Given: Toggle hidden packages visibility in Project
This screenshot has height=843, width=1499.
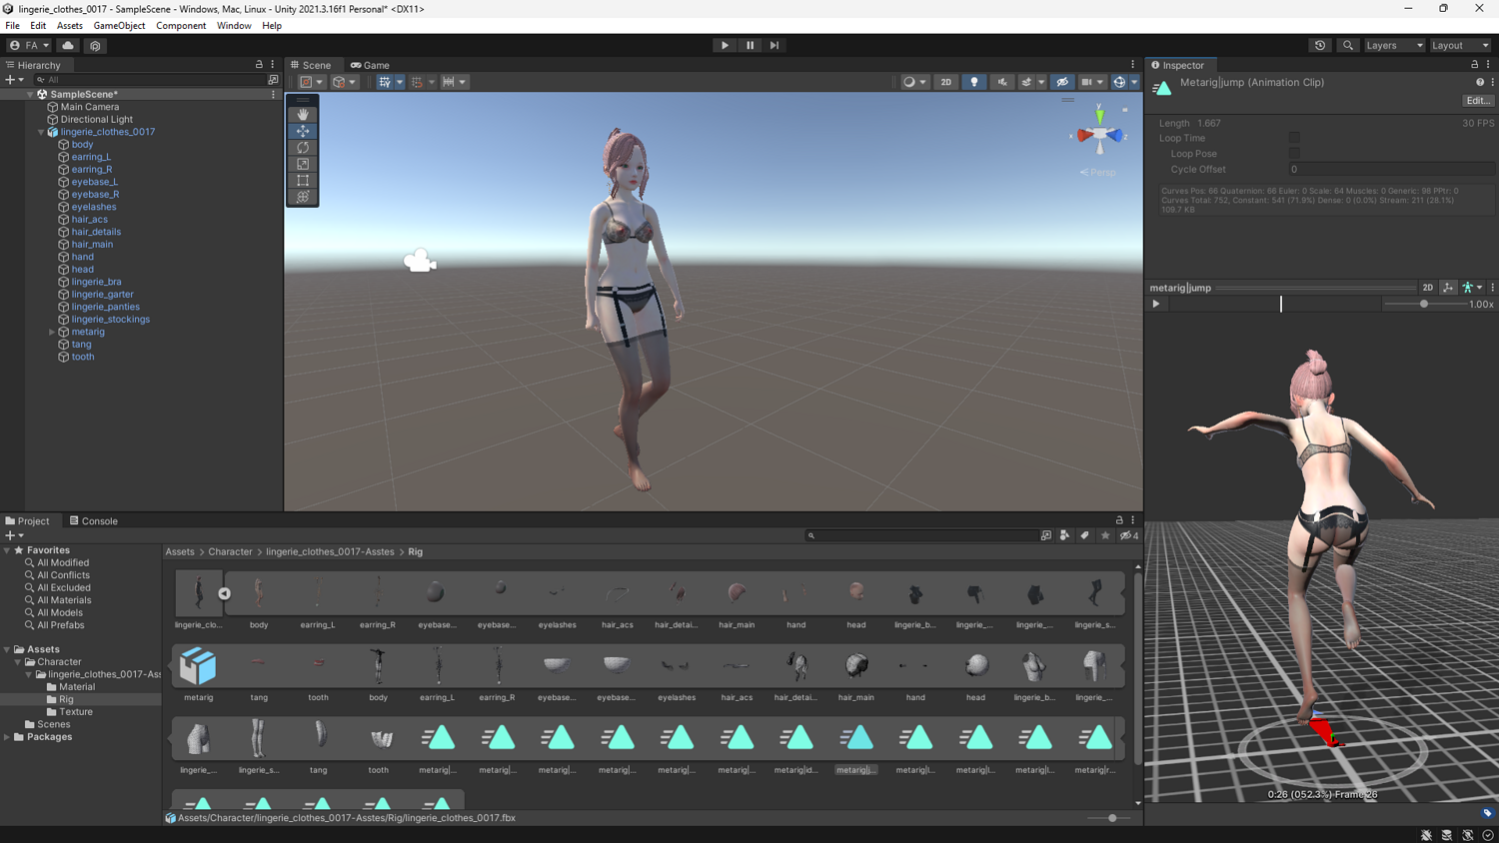Looking at the screenshot, I should point(1128,535).
